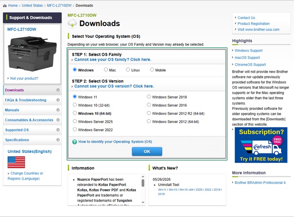Click the Information box scroll-down arrow
The height and width of the screenshot is (217, 295).
(143, 202)
